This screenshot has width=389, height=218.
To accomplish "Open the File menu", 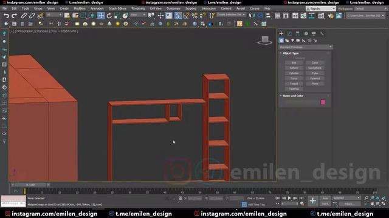I will [x=4, y=8].
